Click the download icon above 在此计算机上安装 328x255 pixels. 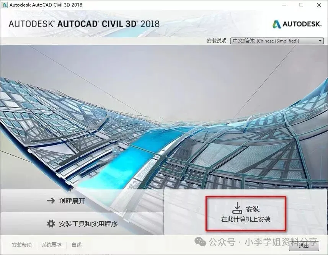point(237,208)
